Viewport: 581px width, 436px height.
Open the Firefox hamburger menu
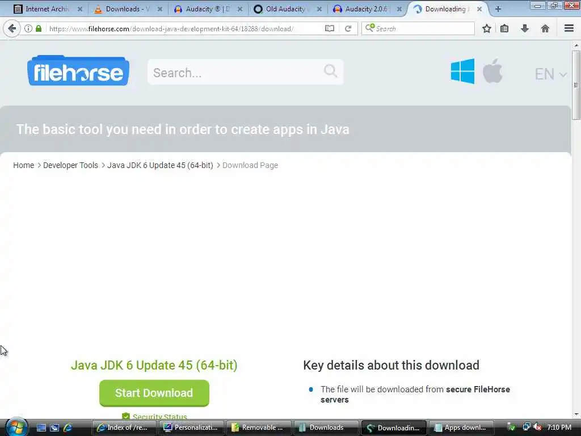(x=569, y=28)
